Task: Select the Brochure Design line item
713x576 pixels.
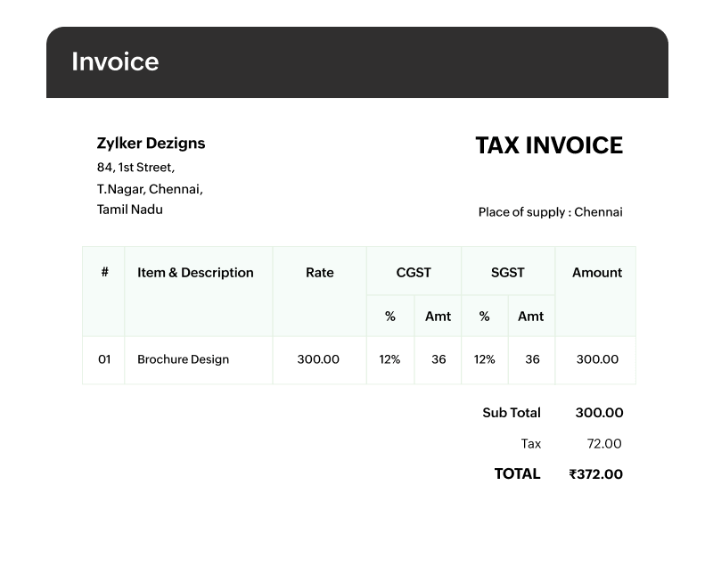Action: 181,359
